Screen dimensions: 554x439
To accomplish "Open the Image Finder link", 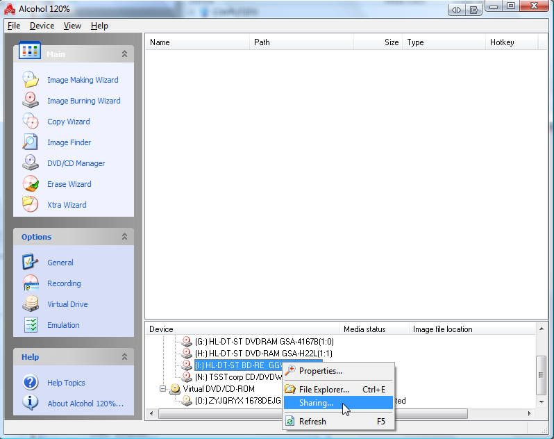I will tap(69, 142).
